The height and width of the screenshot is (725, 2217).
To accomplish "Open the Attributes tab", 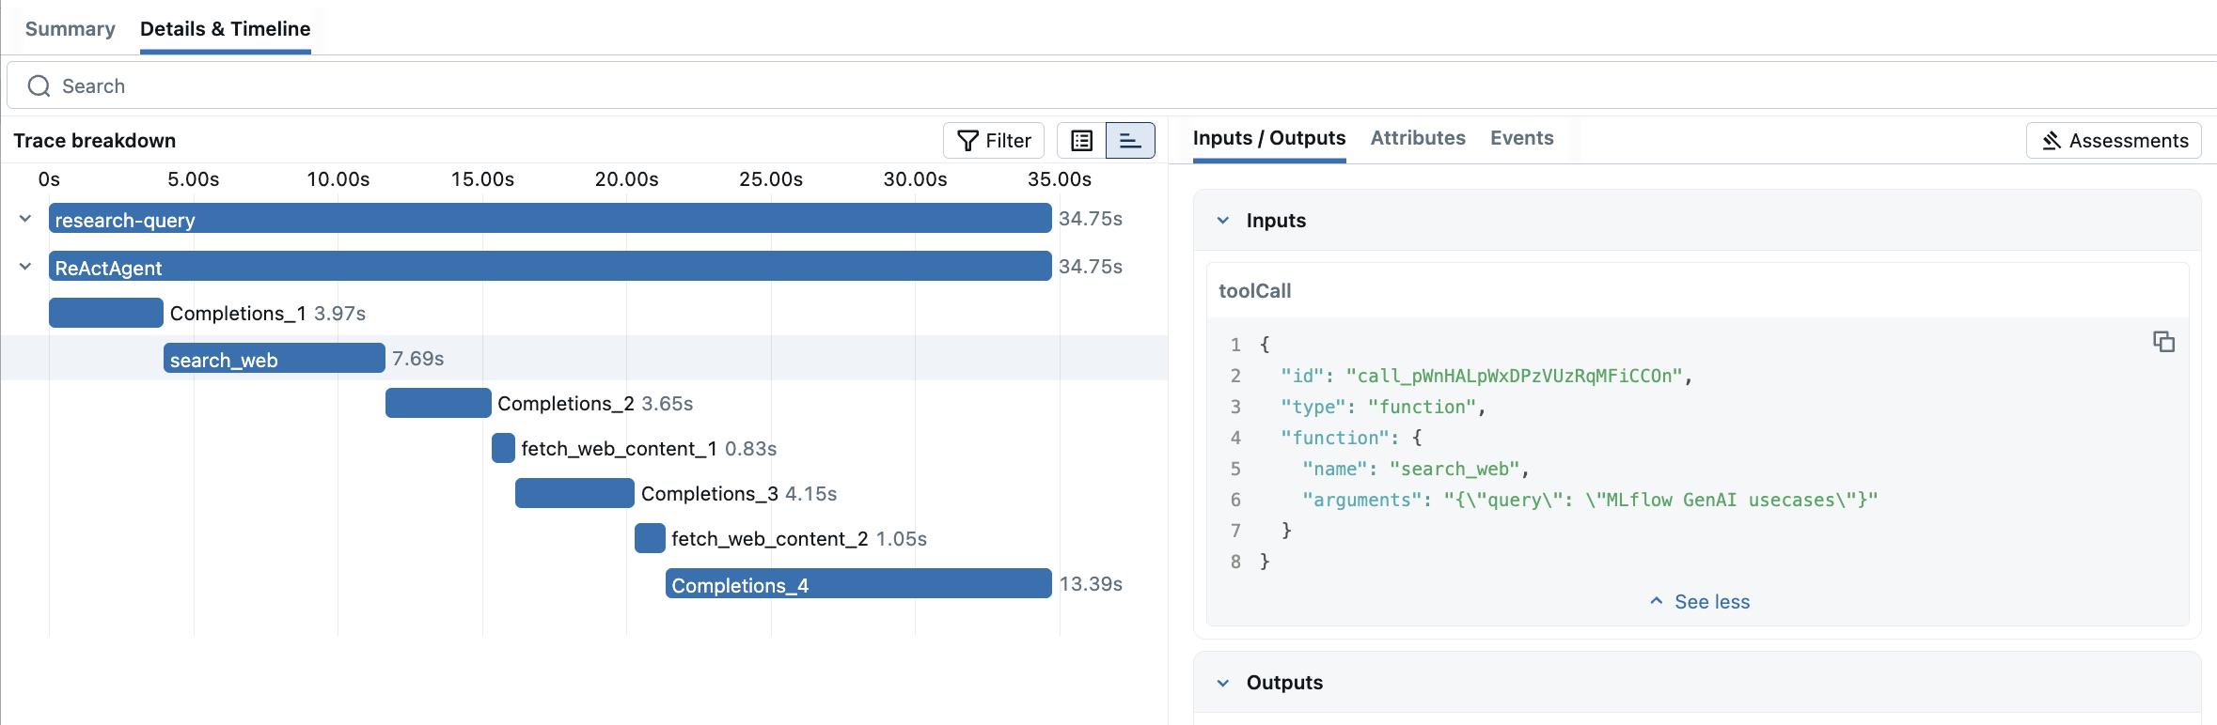I will pyautogui.click(x=1417, y=138).
